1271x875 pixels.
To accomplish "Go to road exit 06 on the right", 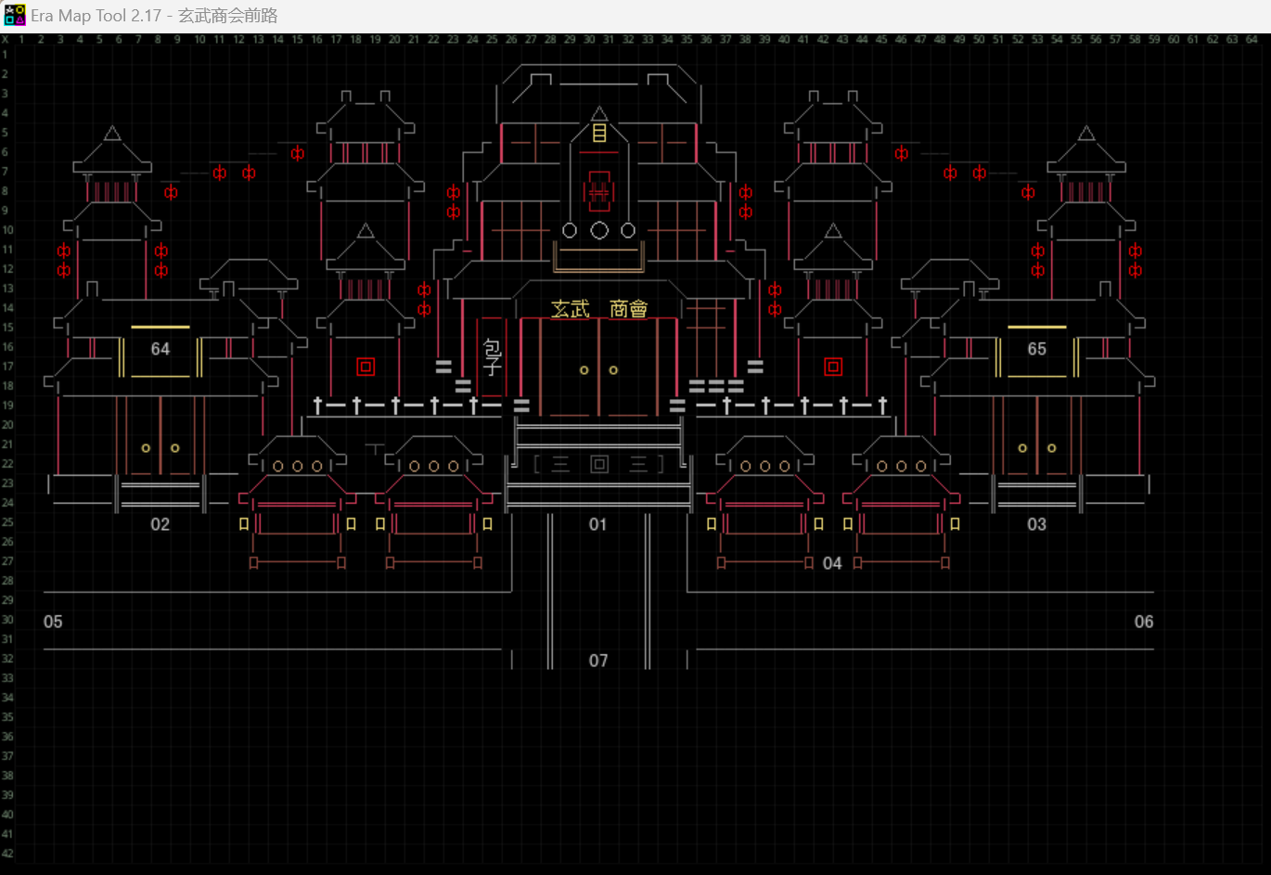I will (x=1144, y=623).
